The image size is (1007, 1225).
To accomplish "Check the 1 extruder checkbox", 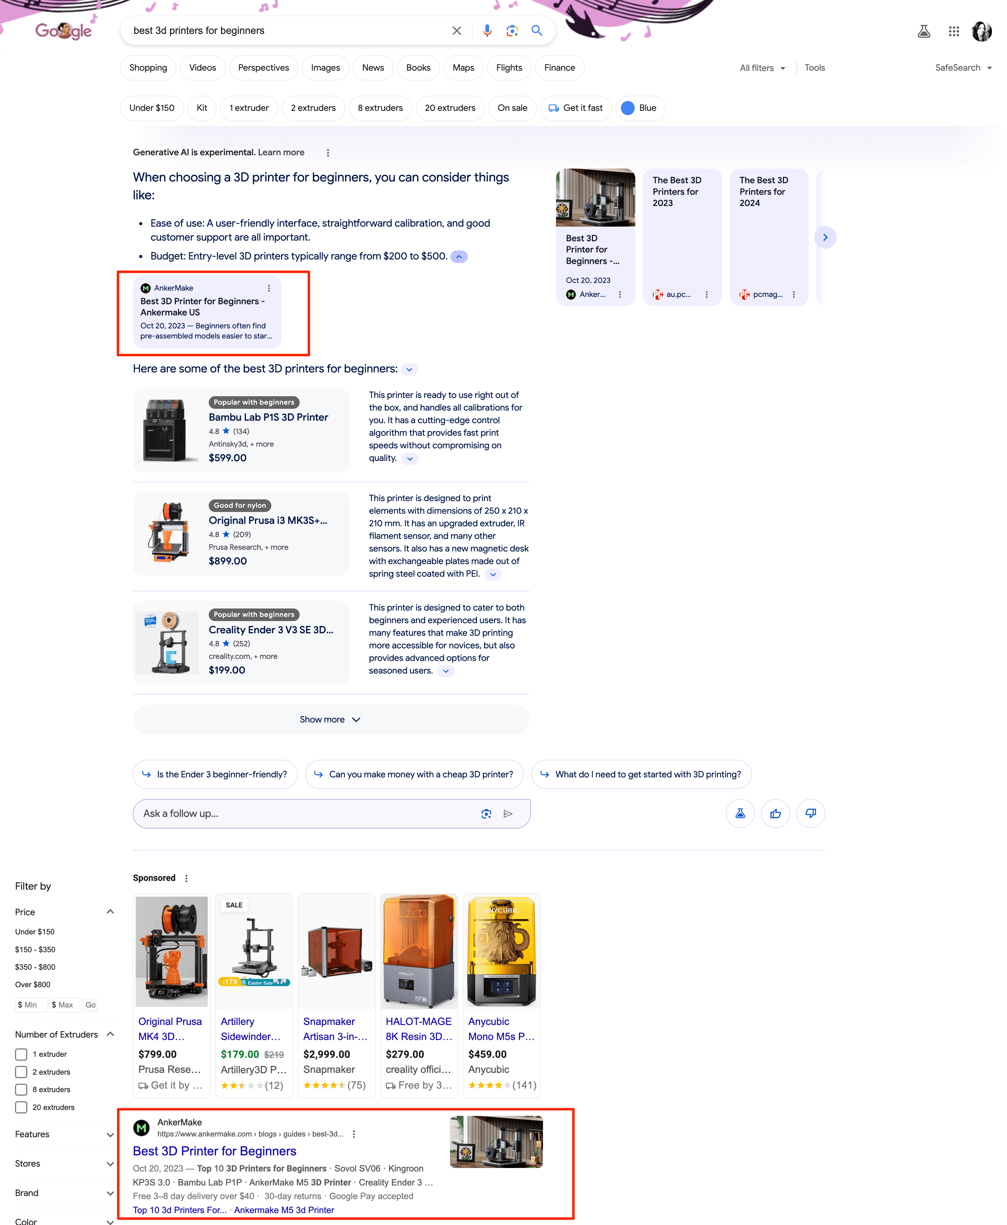I will tap(21, 1054).
